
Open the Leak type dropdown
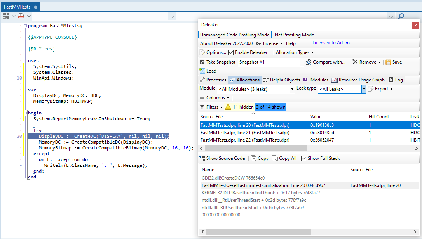tap(363, 89)
